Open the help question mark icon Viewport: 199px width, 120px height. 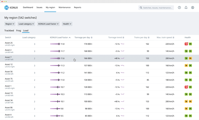tap(179, 8)
